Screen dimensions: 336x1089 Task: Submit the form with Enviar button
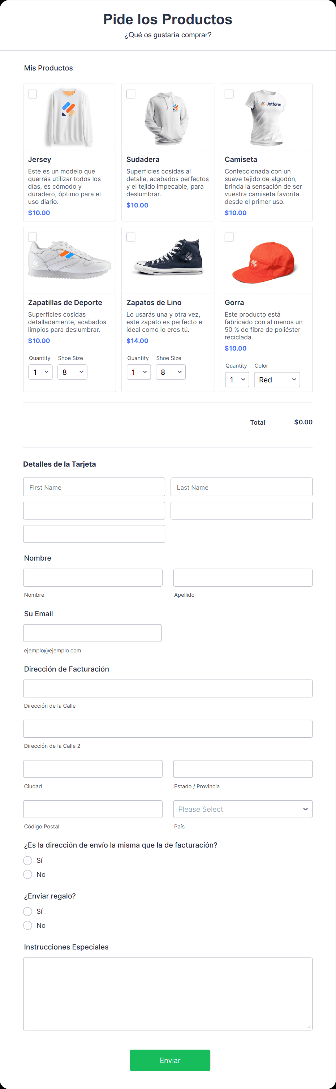point(170,1060)
